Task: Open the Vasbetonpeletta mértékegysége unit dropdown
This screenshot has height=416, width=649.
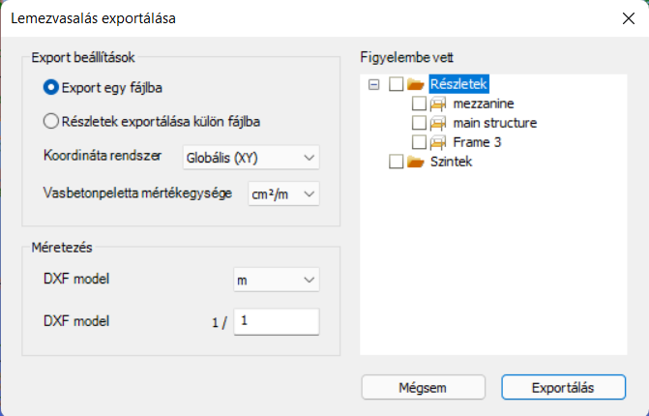Action: click(284, 194)
